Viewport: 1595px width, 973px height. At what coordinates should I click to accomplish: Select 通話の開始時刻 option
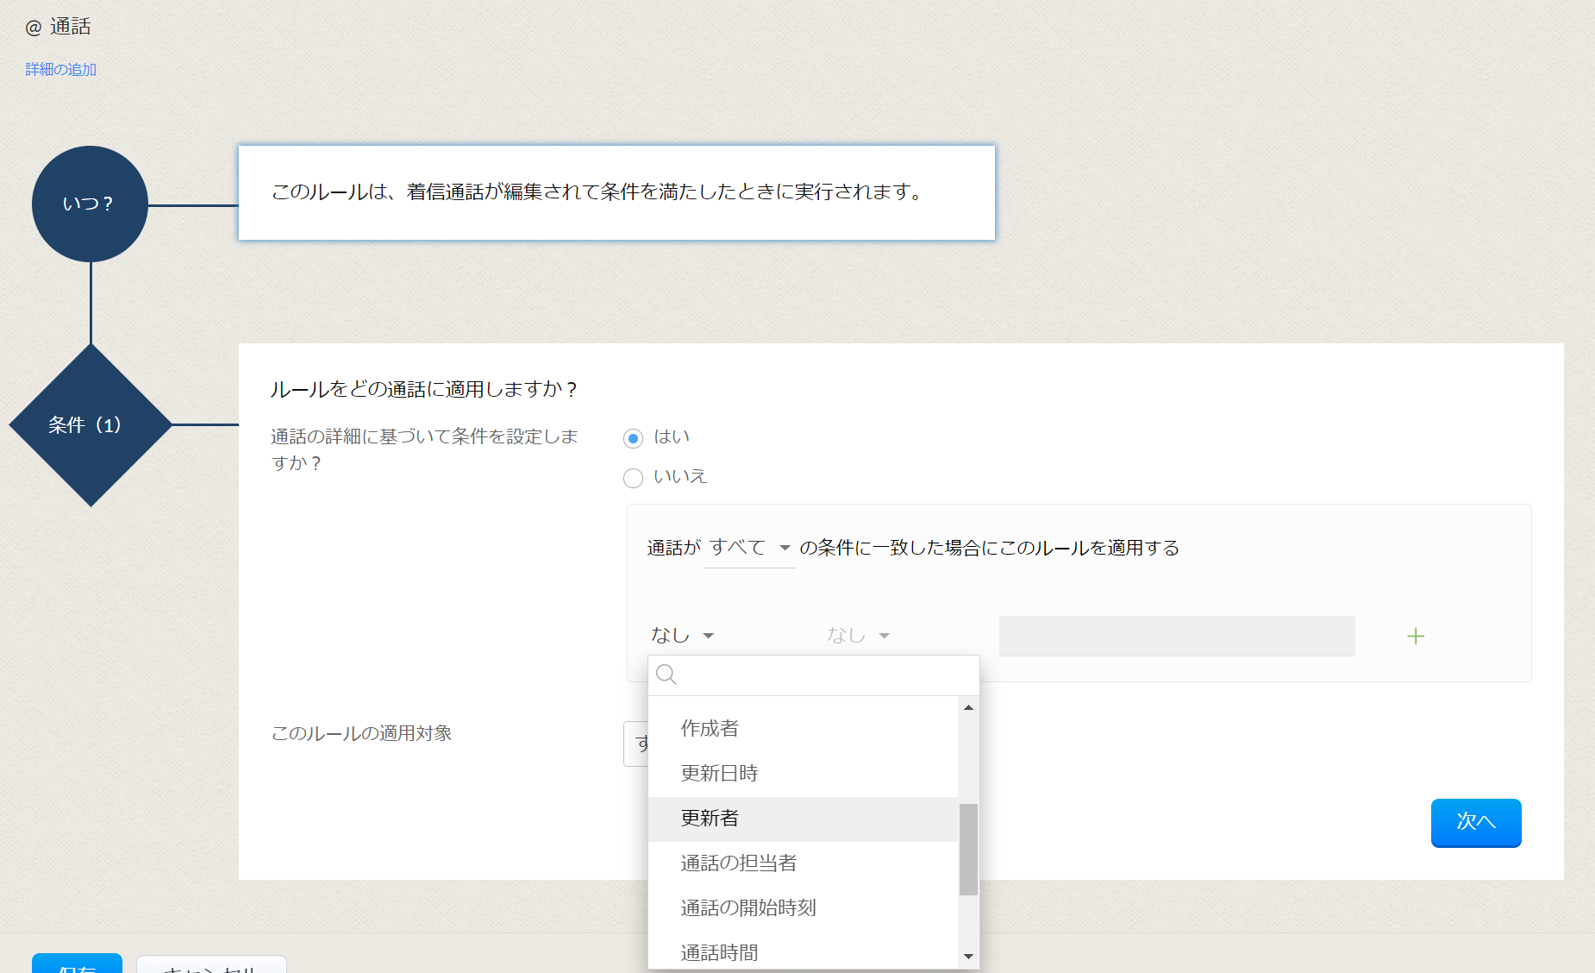tap(747, 907)
